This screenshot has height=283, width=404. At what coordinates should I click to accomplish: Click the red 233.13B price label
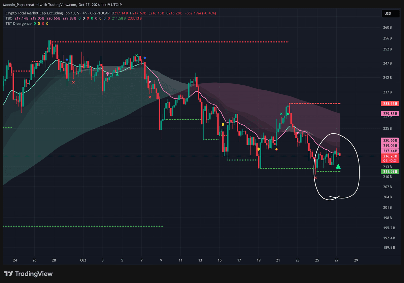[x=389, y=104]
